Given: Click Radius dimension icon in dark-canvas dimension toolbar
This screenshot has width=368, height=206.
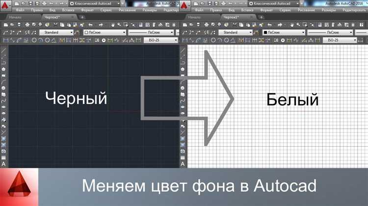Looking at the screenshot, I should click(34, 40).
